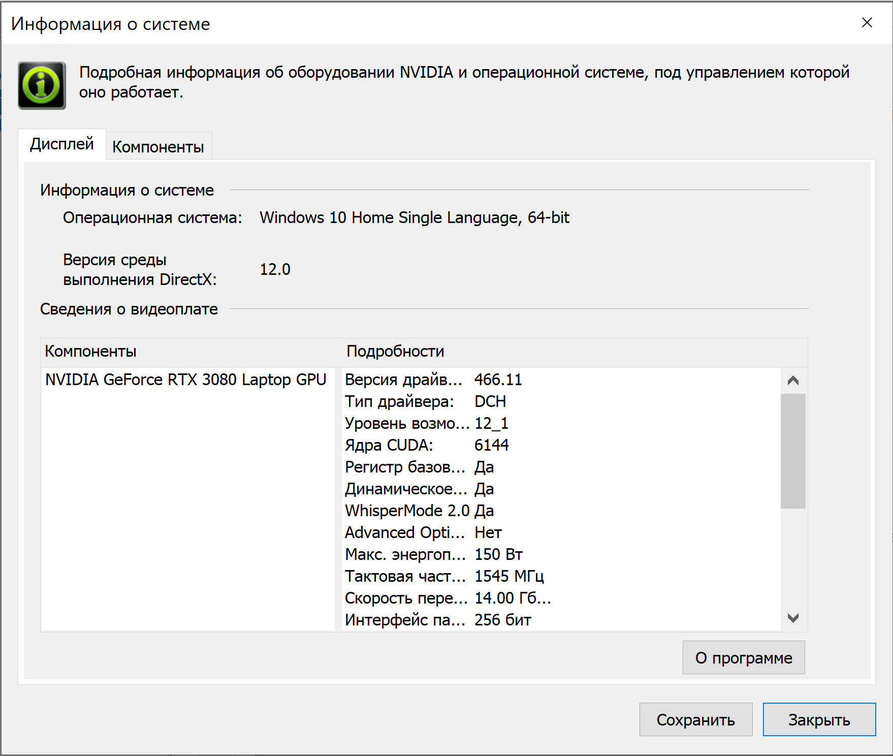Click the details list scrollbar thumb
This screenshot has height=756, width=893.
coord(793,451)
